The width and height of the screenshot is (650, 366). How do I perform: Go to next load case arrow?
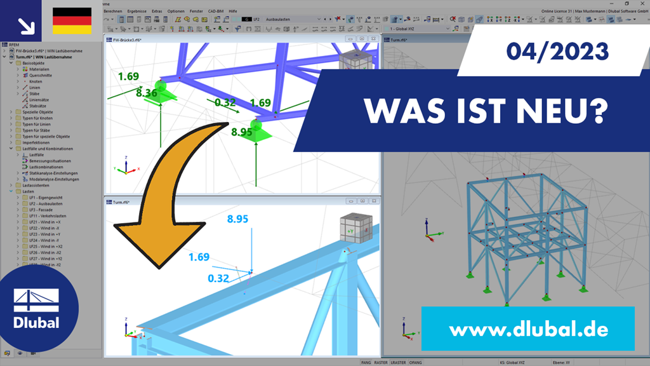[x=330, y=19]
